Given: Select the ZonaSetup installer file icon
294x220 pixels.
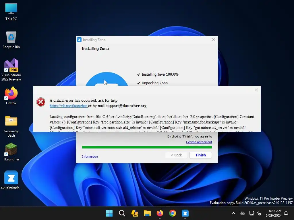Looking at the screenshot, I should click(x=11, y=180).
